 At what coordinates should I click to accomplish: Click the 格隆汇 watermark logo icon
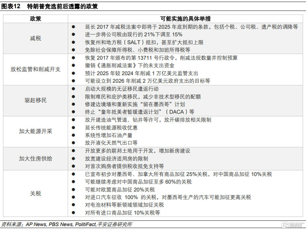coord(284,225)
